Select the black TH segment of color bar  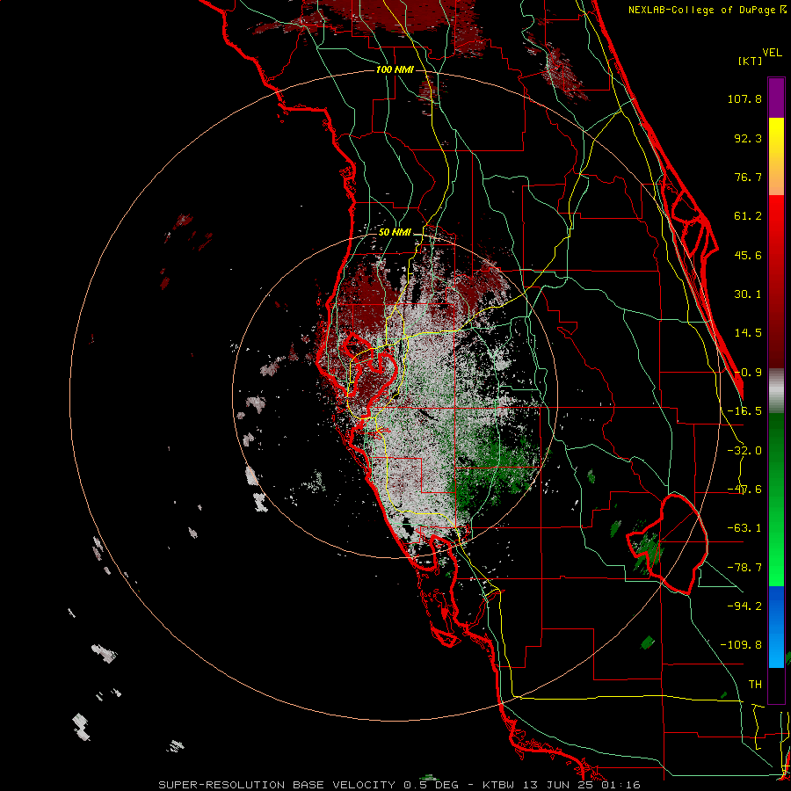click(776, 685)
